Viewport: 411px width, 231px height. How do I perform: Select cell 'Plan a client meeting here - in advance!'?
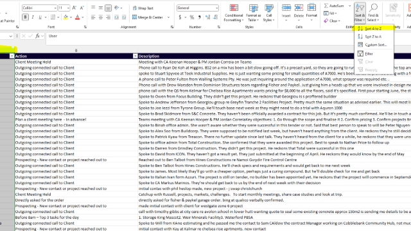click(76, 119)
